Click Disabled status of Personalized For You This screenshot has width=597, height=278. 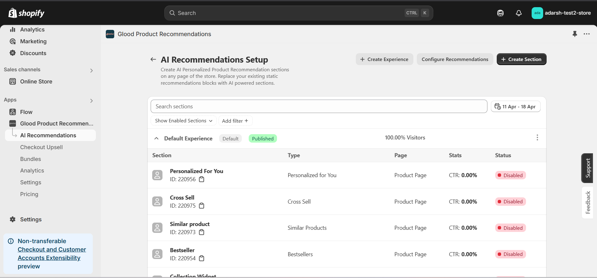[x=510, y=175]
